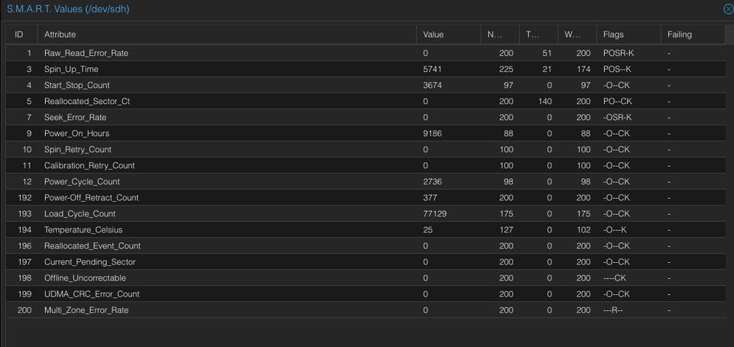Screen dimensions: 734x347
Task: Select the Raw_Read_Error_Rate row
Action: [x=365, y=53]
